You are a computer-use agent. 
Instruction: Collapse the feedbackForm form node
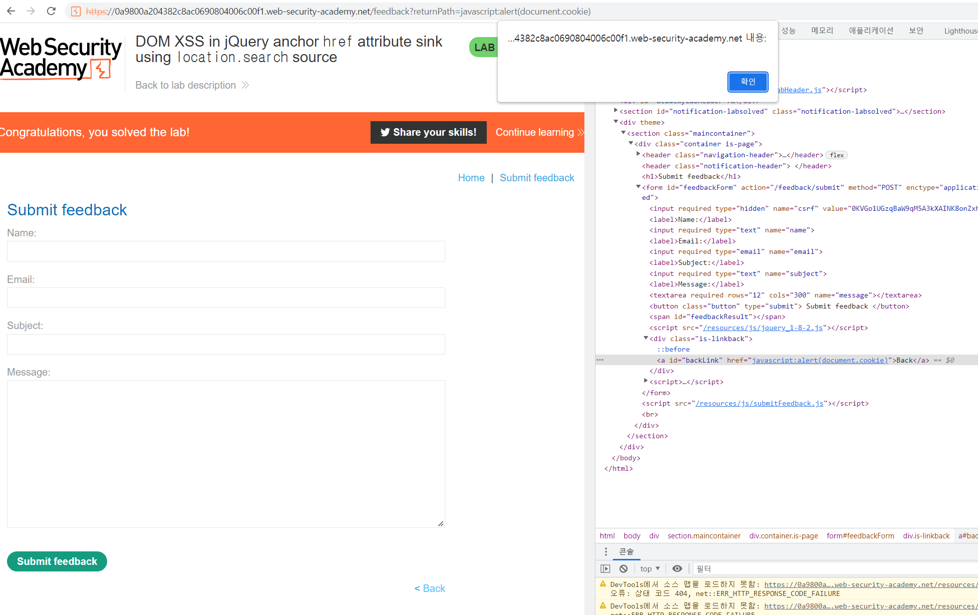638,187
